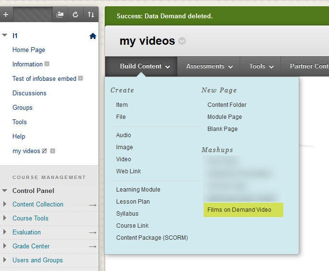
Task: Choose Video from the Create menu
Action: 123,159
